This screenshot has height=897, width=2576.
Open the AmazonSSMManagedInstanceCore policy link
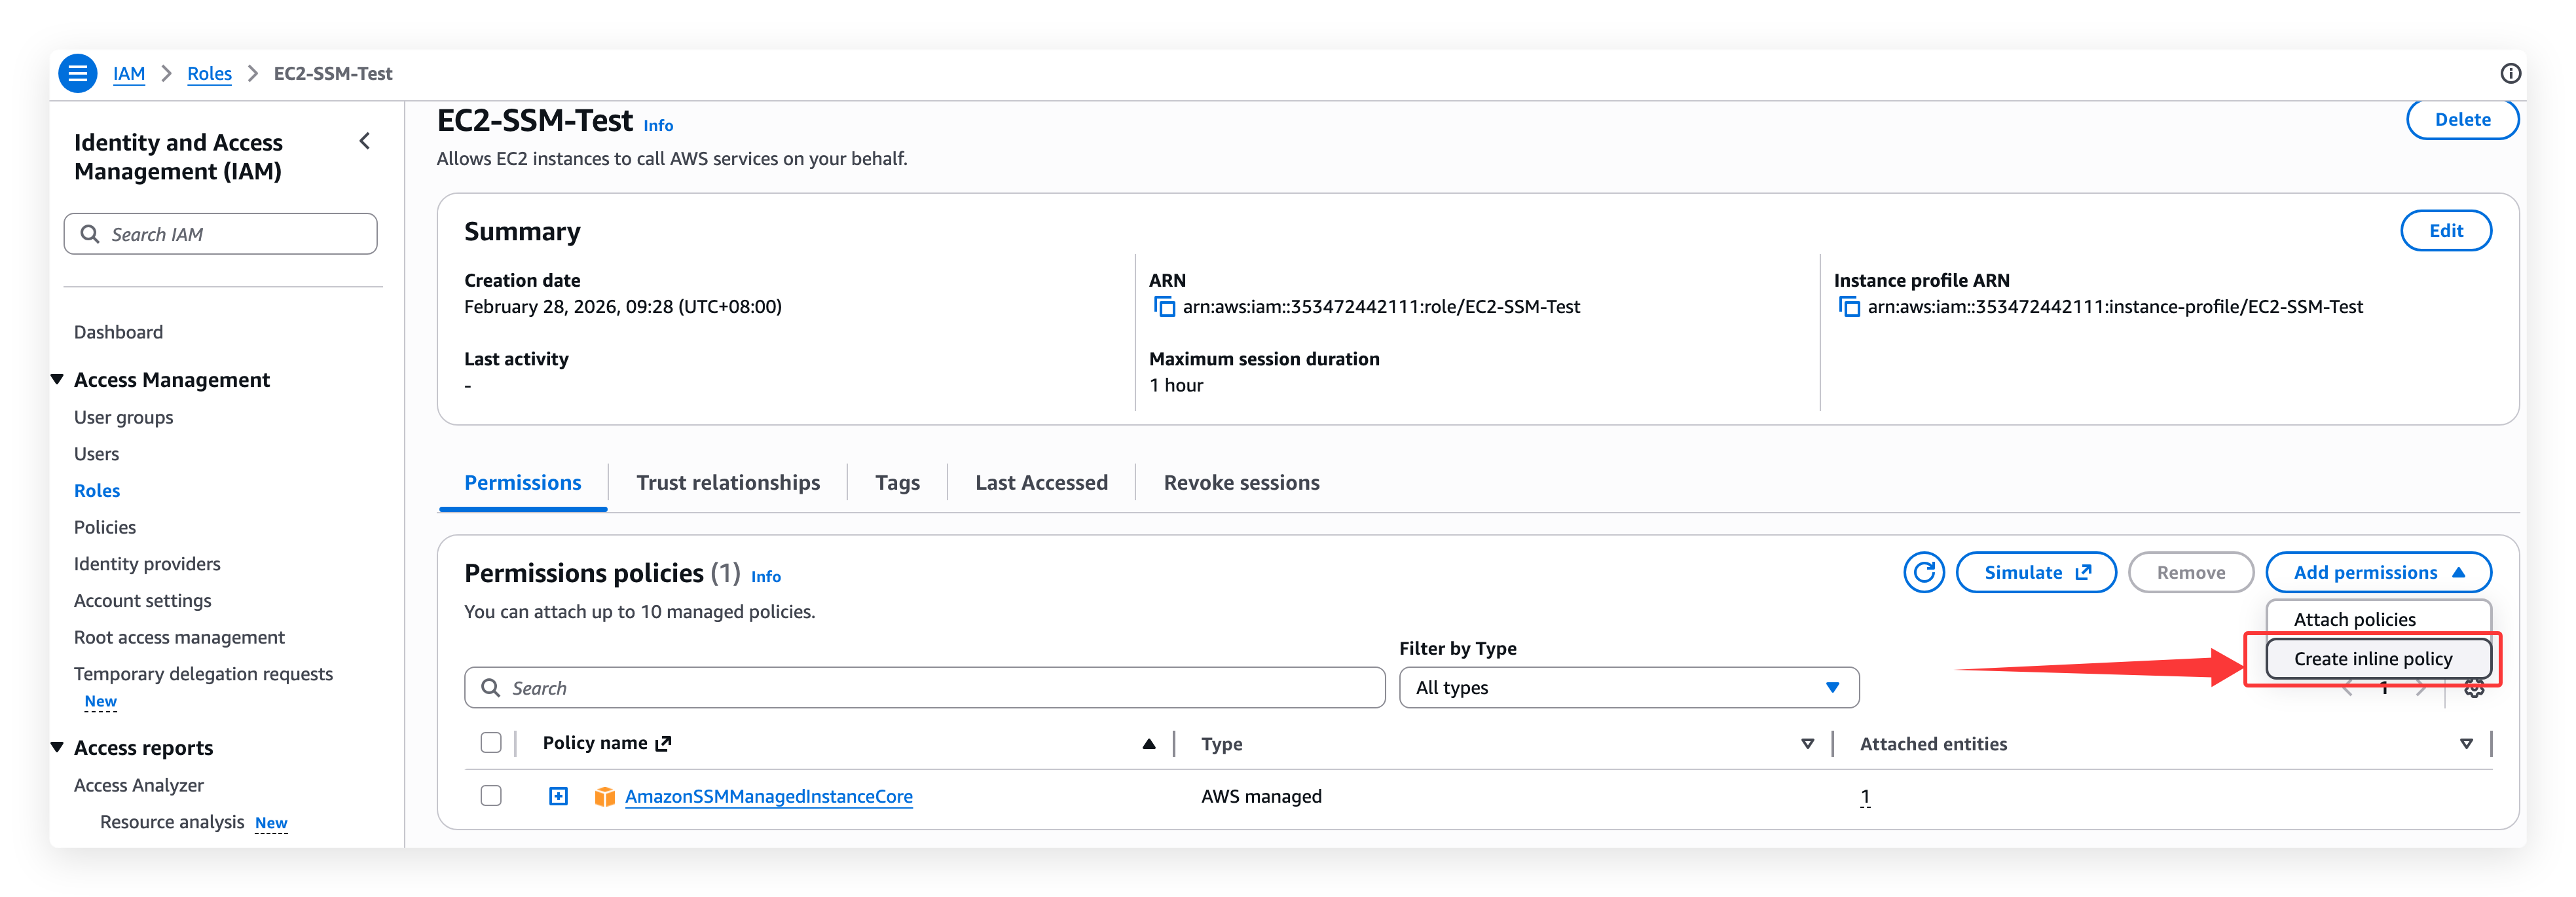click(x=768, y=796)
